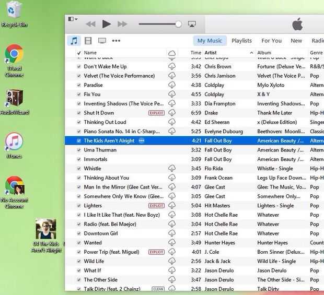Download Lighters from iCloud
This screenshot has height=295, width=324.
tap(172, 206)
